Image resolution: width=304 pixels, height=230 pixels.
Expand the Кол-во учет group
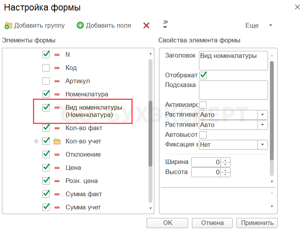(36, 141)
